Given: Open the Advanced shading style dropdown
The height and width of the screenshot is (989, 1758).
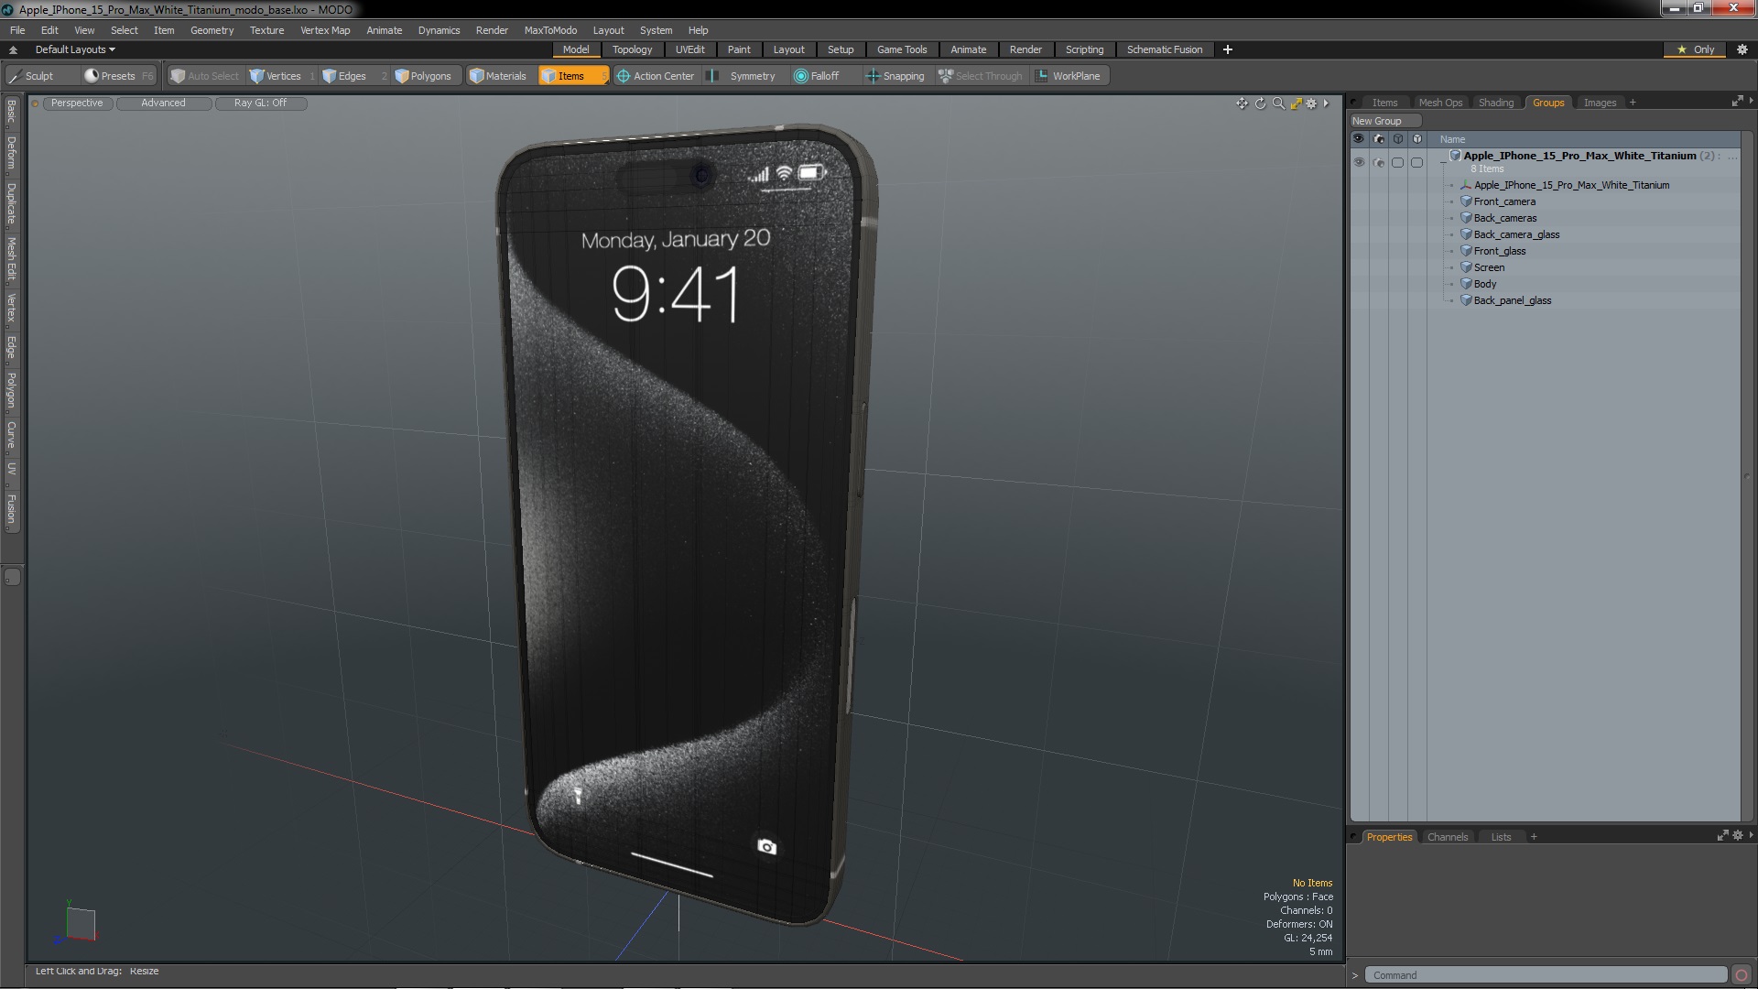Looking at the screenshot, I should pos(164,103).
